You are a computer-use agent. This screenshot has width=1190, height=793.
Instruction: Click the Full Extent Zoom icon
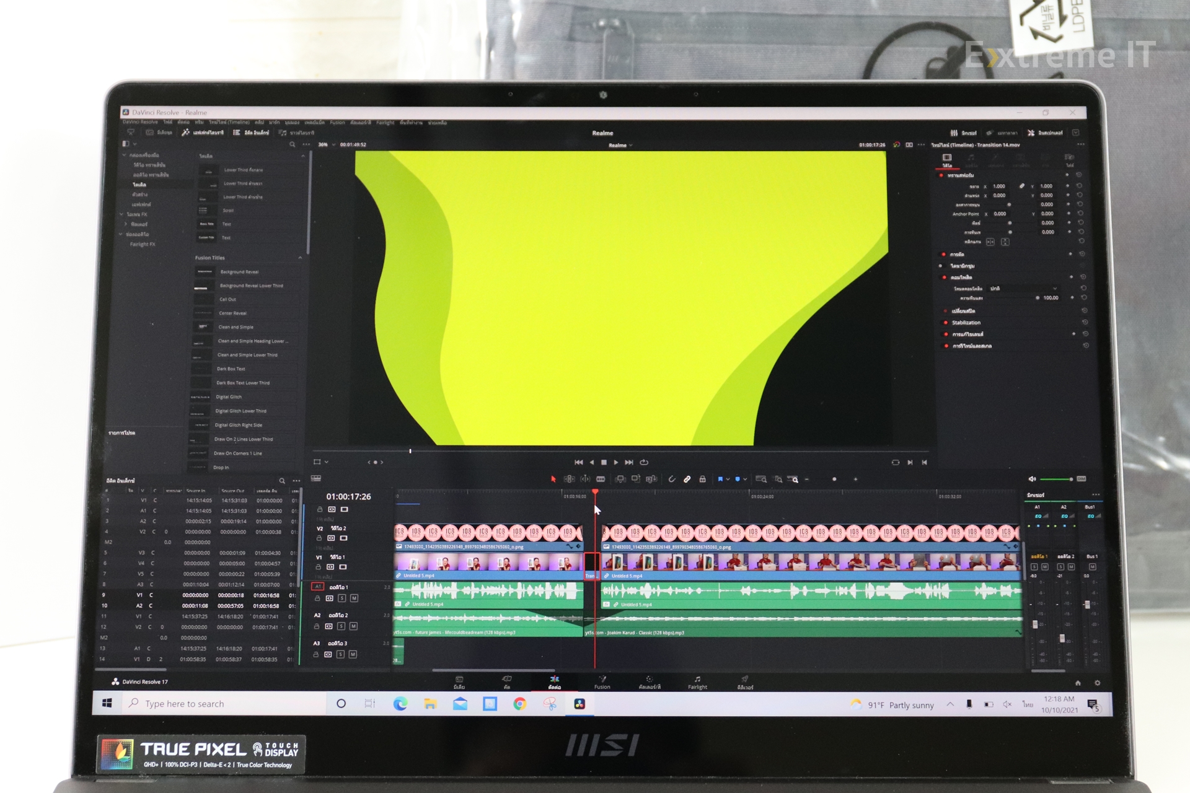[762, 479]
